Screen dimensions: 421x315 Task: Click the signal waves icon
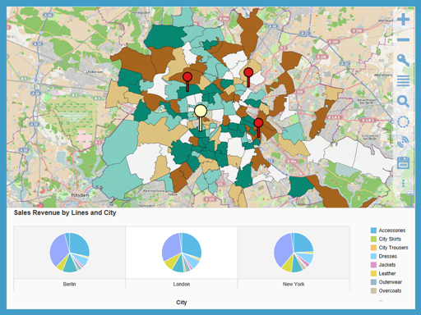pos(403,142)
